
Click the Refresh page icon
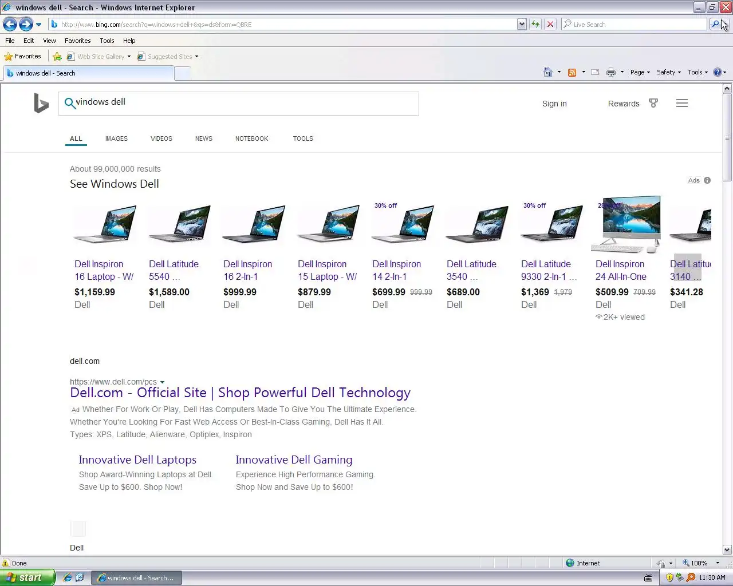click(x=535, y=25)
